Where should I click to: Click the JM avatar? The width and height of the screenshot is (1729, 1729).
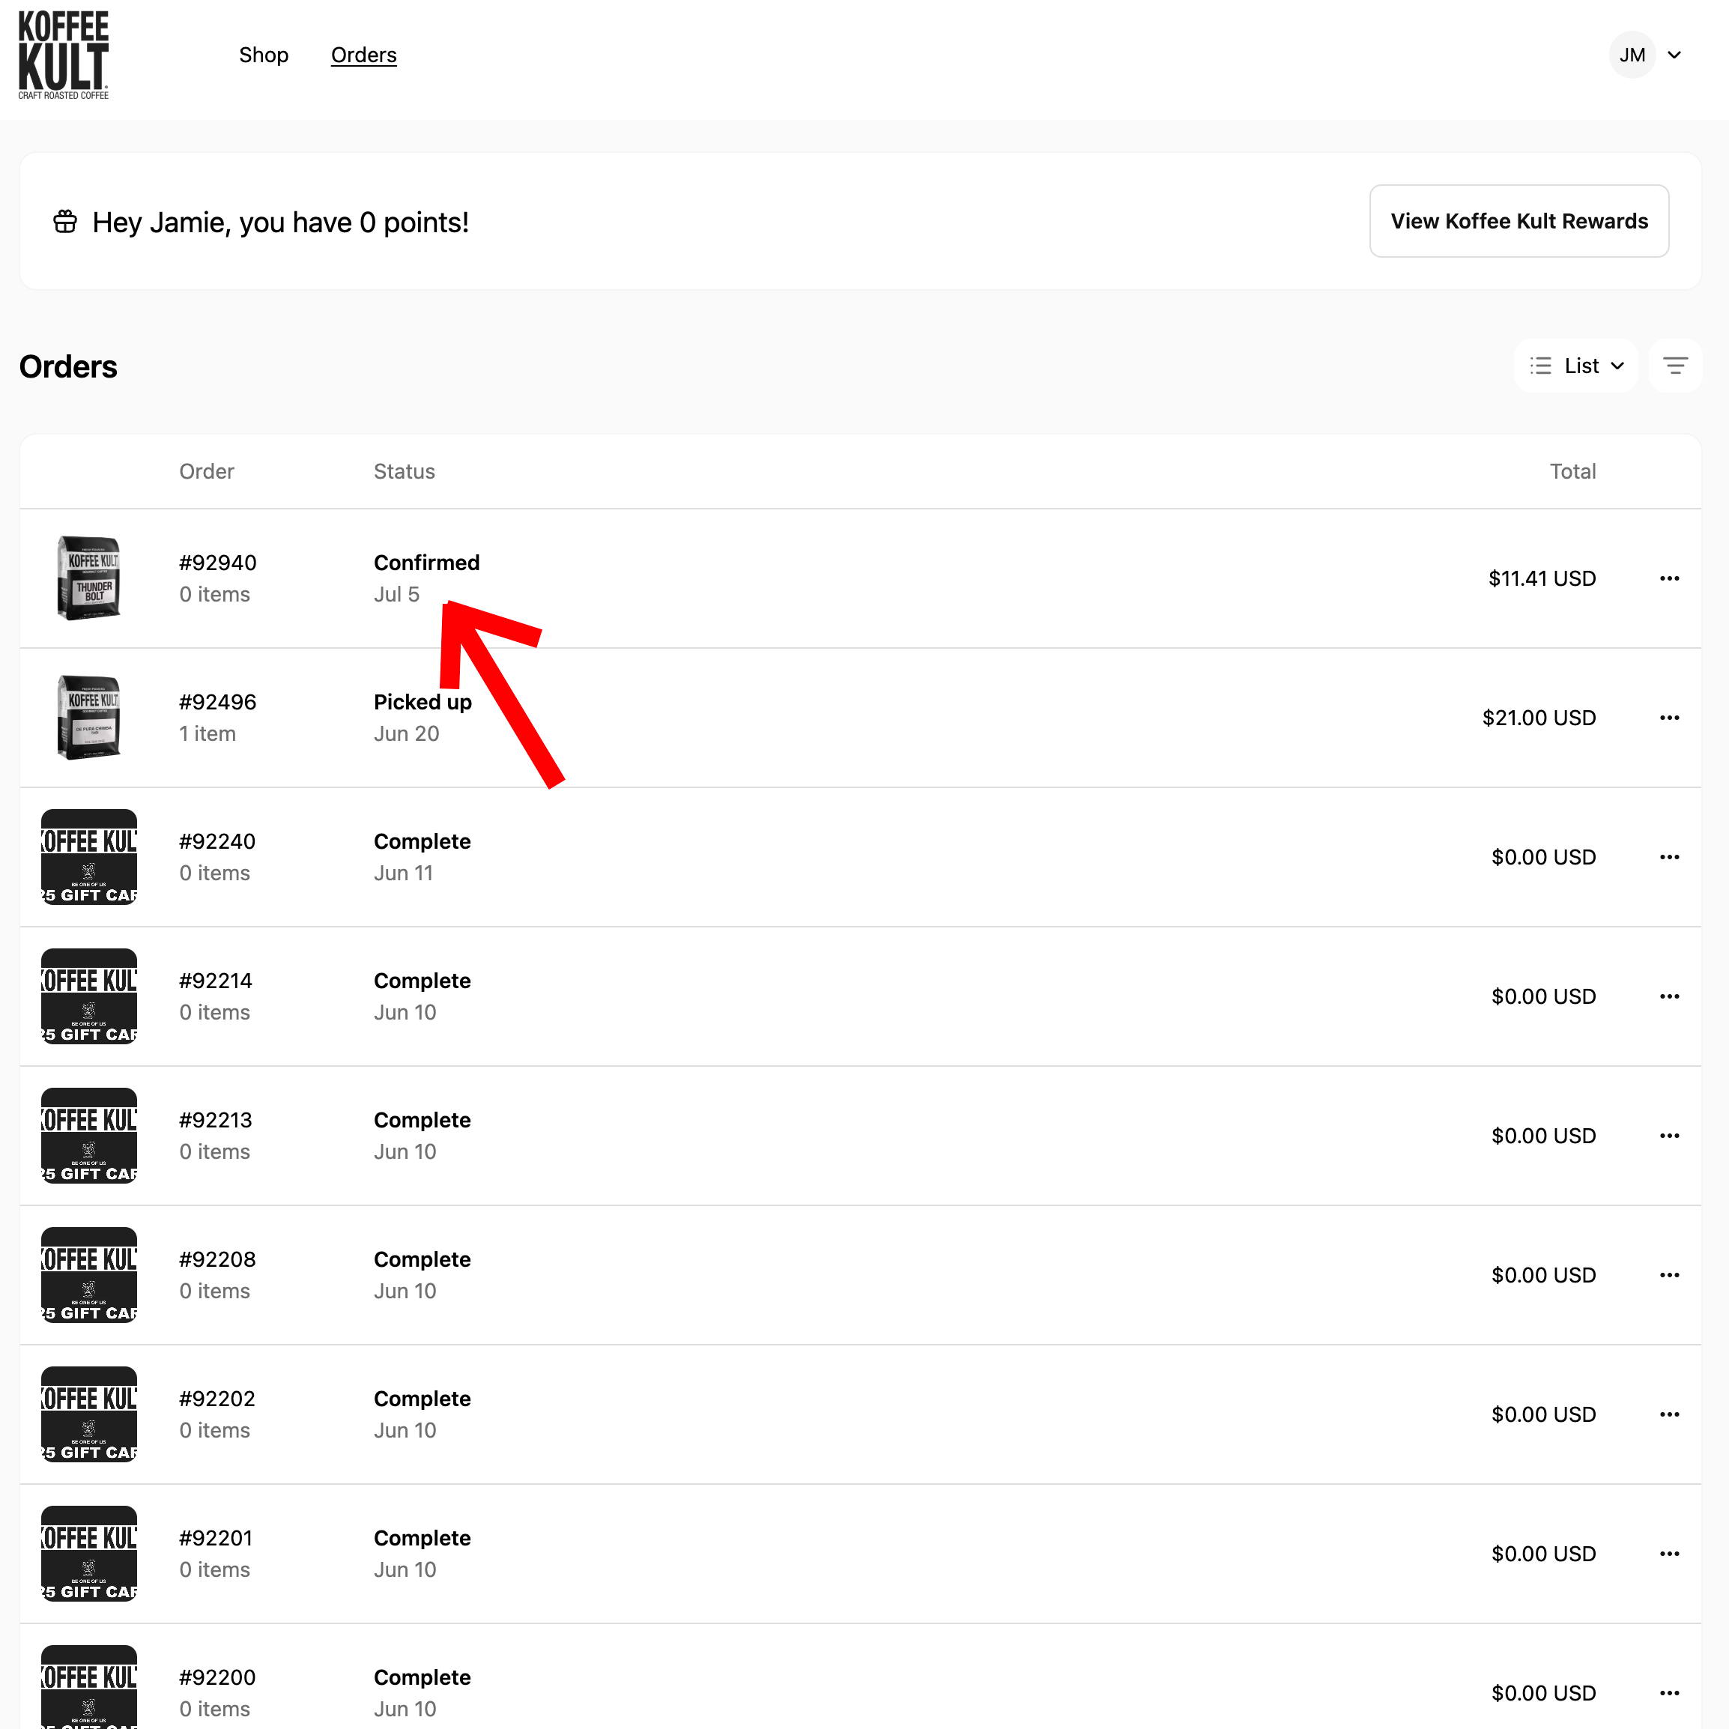click(1632, 55)
